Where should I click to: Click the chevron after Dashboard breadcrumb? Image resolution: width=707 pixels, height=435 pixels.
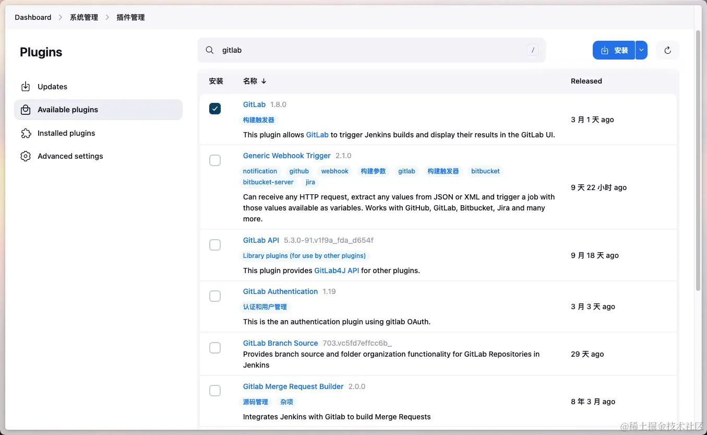point(61,17)
